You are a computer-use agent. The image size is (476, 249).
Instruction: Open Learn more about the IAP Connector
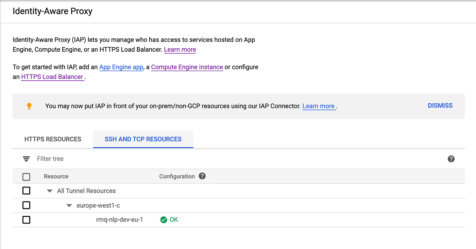(x=318, y=106)
